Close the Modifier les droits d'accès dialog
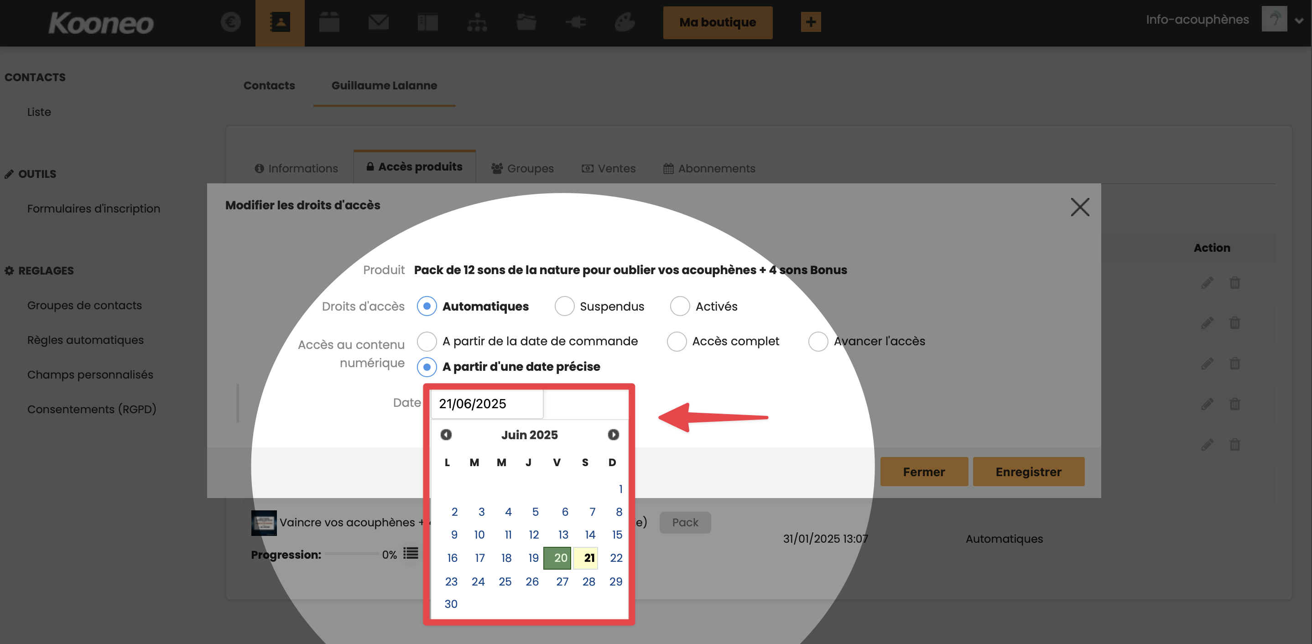Image resolution: width=1312 pixels, height=644 pixels. tap(1080, 207)
